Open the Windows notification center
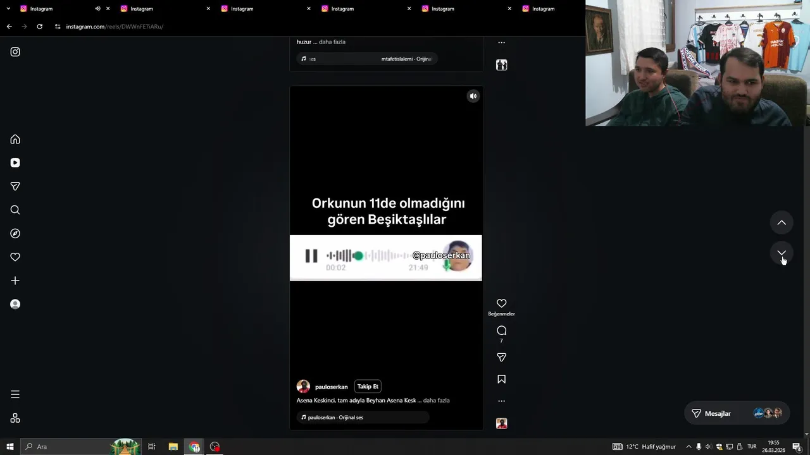Viewport: 810px width, 455px height. tap(797, 447)
